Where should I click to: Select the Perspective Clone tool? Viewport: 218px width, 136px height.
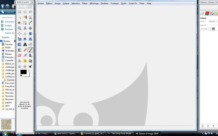pyautogui.click(x=30, y=61)
